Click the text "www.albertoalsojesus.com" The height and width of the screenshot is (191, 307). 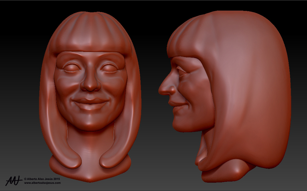pyautogui.click(x=42, y=183)
